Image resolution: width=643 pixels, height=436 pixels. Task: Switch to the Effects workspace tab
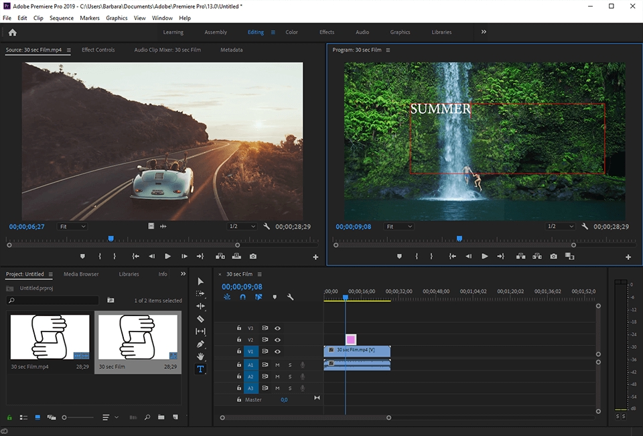click(326, 31)
